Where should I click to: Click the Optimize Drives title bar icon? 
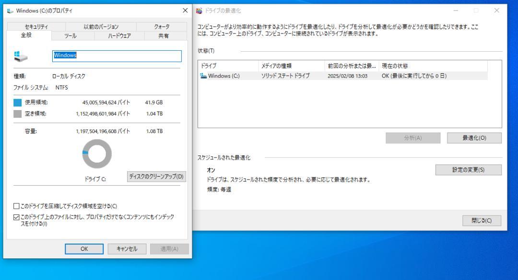(199, 11)
